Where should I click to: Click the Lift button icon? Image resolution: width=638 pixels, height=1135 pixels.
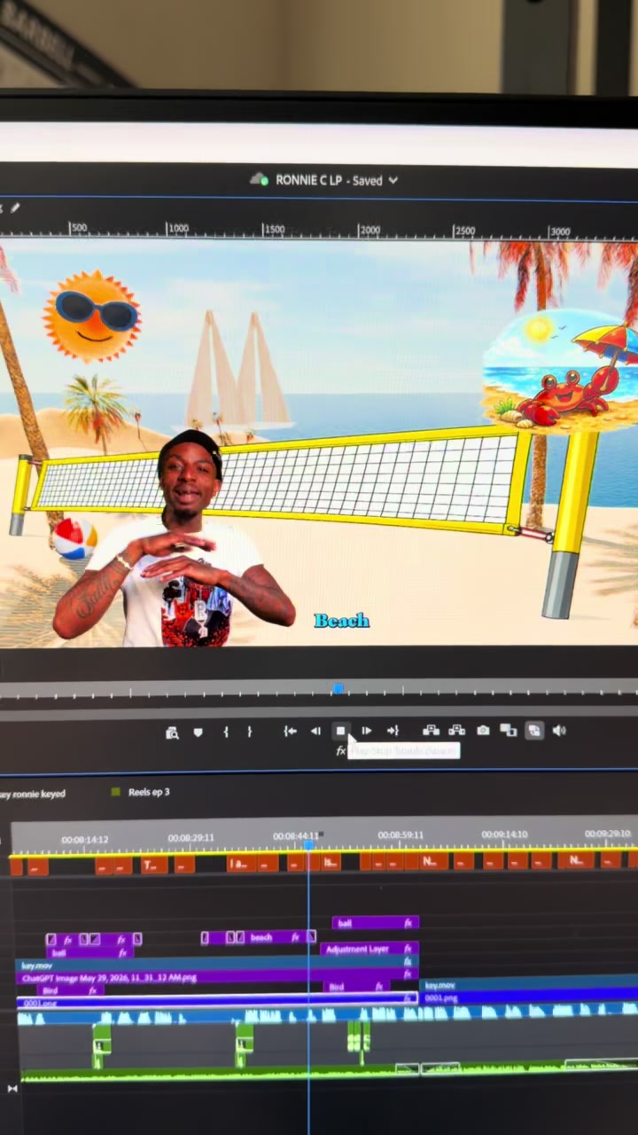pyautogui.click(x=431, y=731)
